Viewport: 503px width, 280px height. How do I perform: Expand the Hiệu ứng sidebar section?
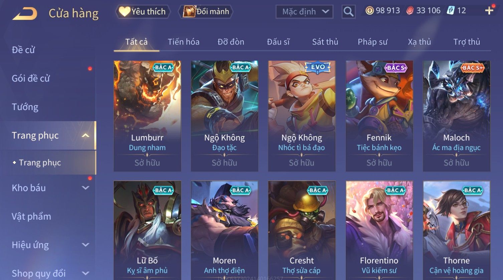click(86, 245)
